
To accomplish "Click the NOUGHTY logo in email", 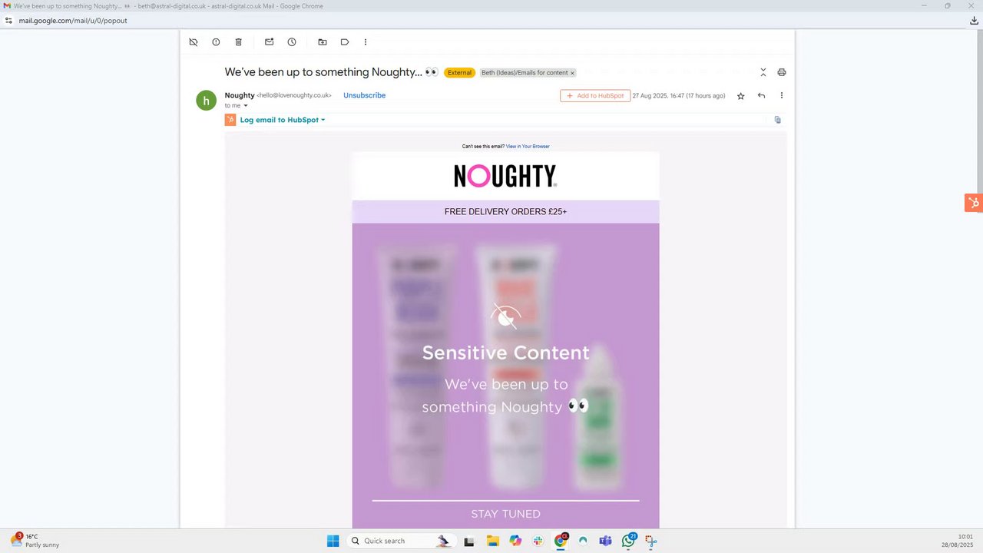I will pos(505,176).
